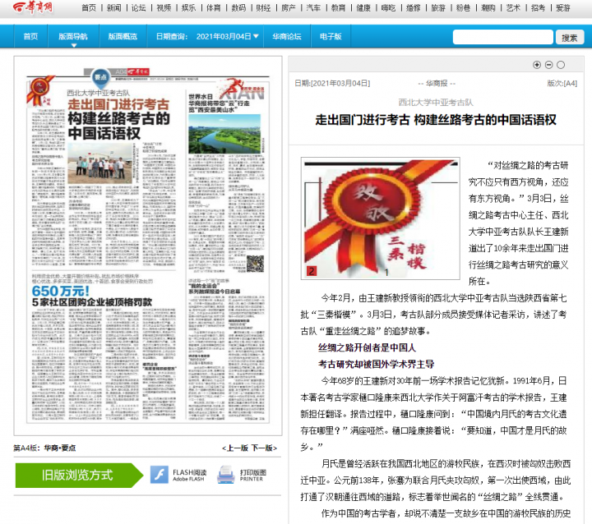This screenshot has width=592, height=524.
Task: Go to the previous page 上一版
Action: point(236,448)
